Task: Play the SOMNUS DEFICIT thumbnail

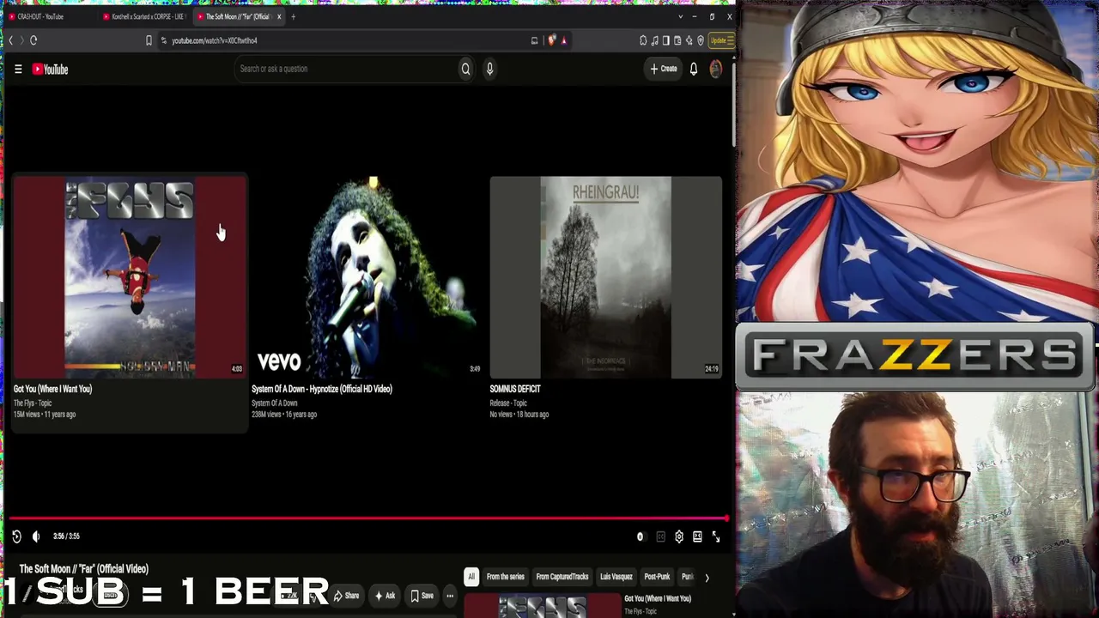Action: [606, 277]
